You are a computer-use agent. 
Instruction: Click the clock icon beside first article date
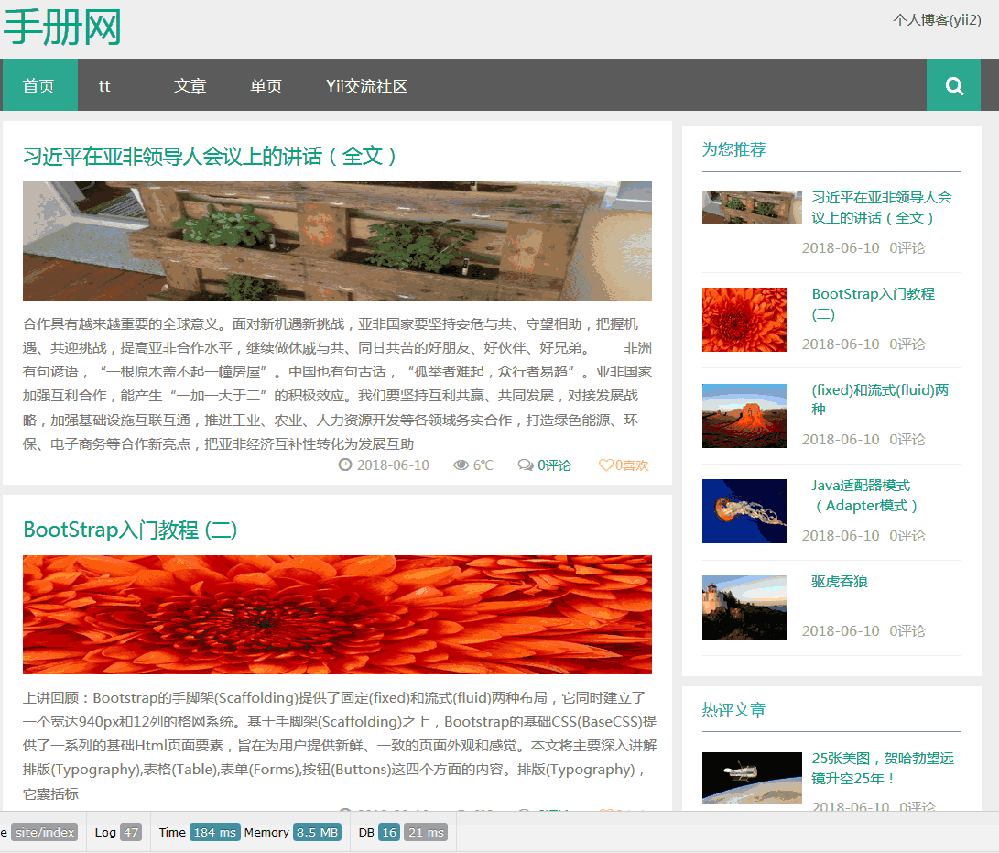(345, 465)
